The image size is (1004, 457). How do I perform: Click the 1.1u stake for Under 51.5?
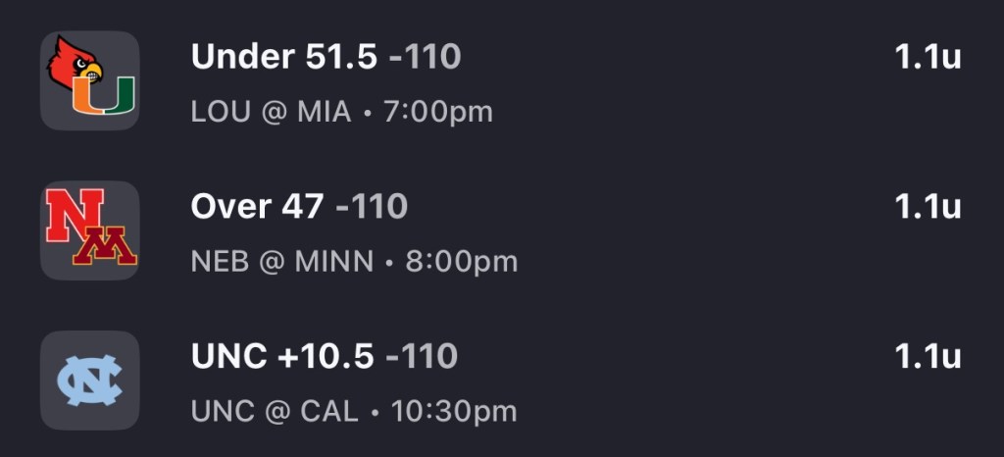[928, 57]
